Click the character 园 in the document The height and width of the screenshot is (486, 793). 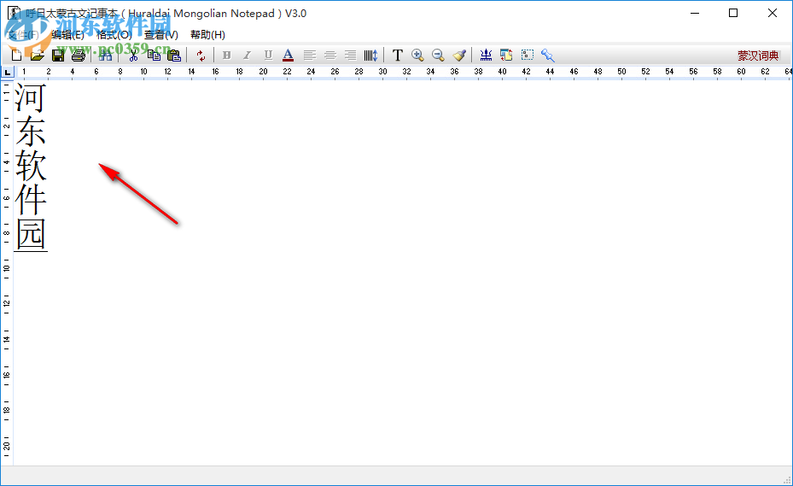(x=31, y=234)
